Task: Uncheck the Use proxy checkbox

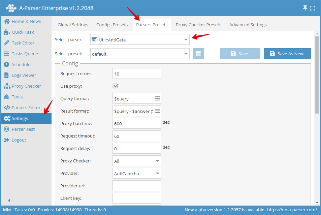Action: click(116, 86)
